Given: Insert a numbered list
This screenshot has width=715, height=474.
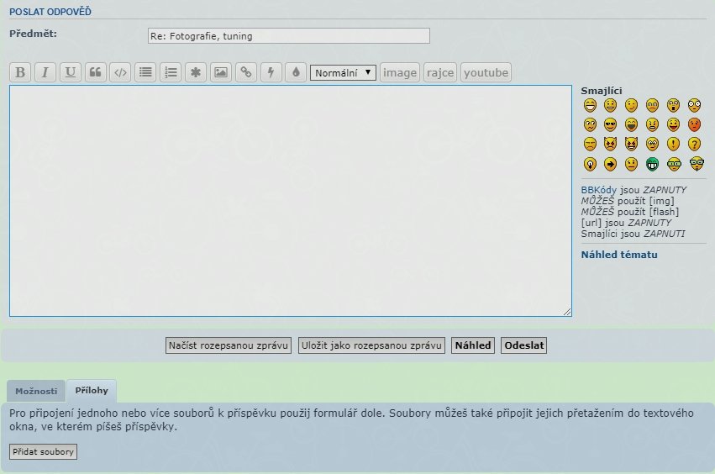Looking at the screenshot, I should [x=171, y=72].
